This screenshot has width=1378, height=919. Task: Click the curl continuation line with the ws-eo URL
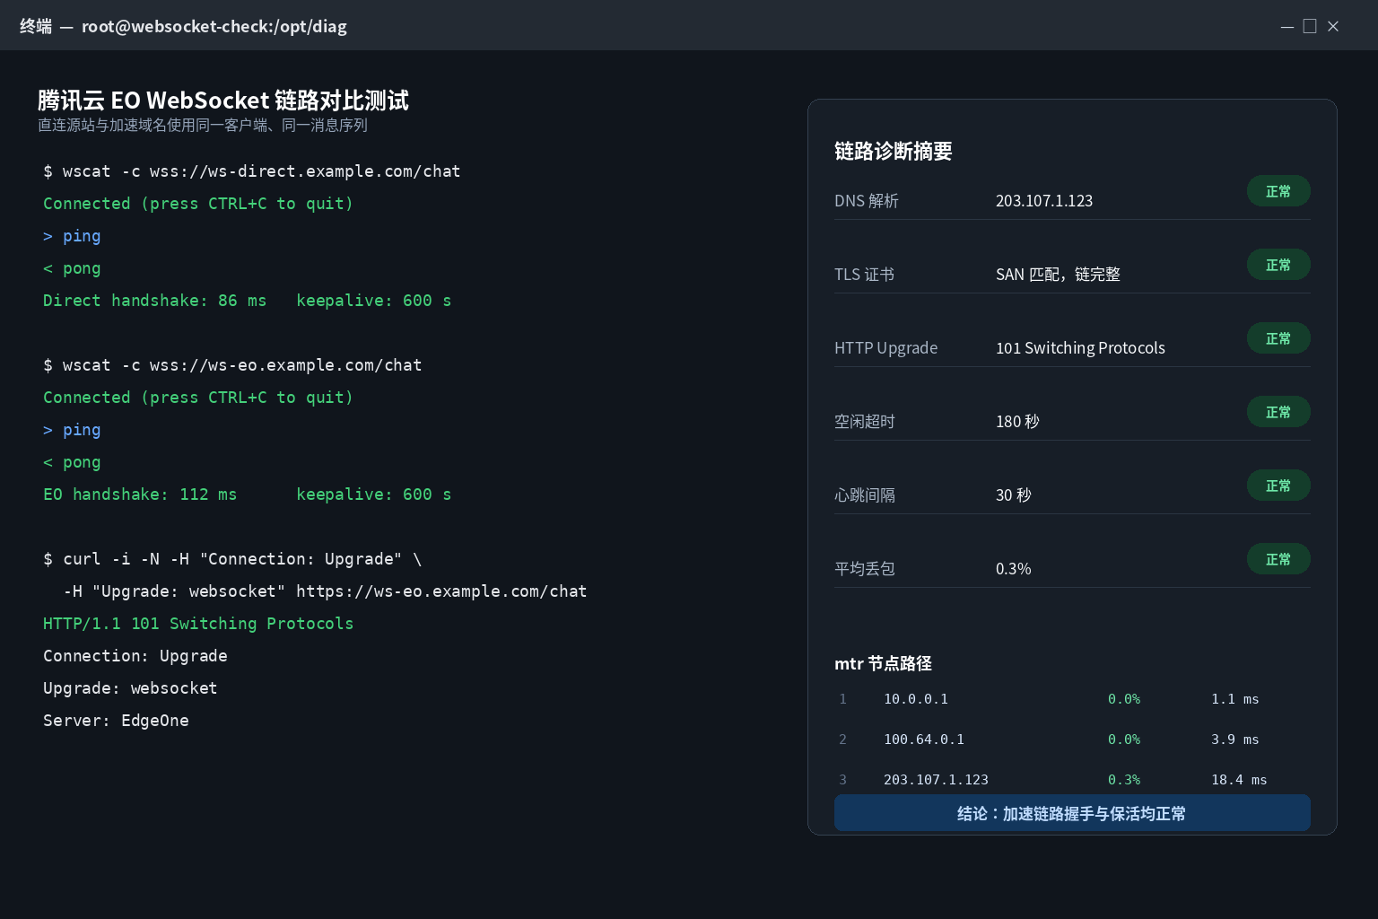325,591
